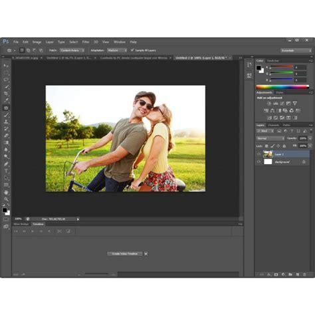Open the Create Video Timeline dropdown arrow

(x=146, y=254)
